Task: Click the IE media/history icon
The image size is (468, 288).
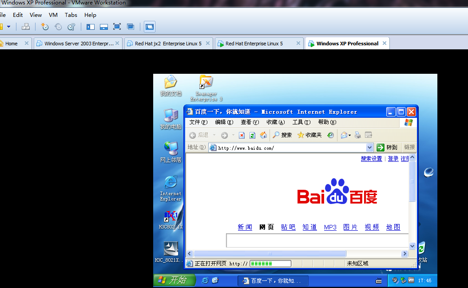Action: coord(330,136)
